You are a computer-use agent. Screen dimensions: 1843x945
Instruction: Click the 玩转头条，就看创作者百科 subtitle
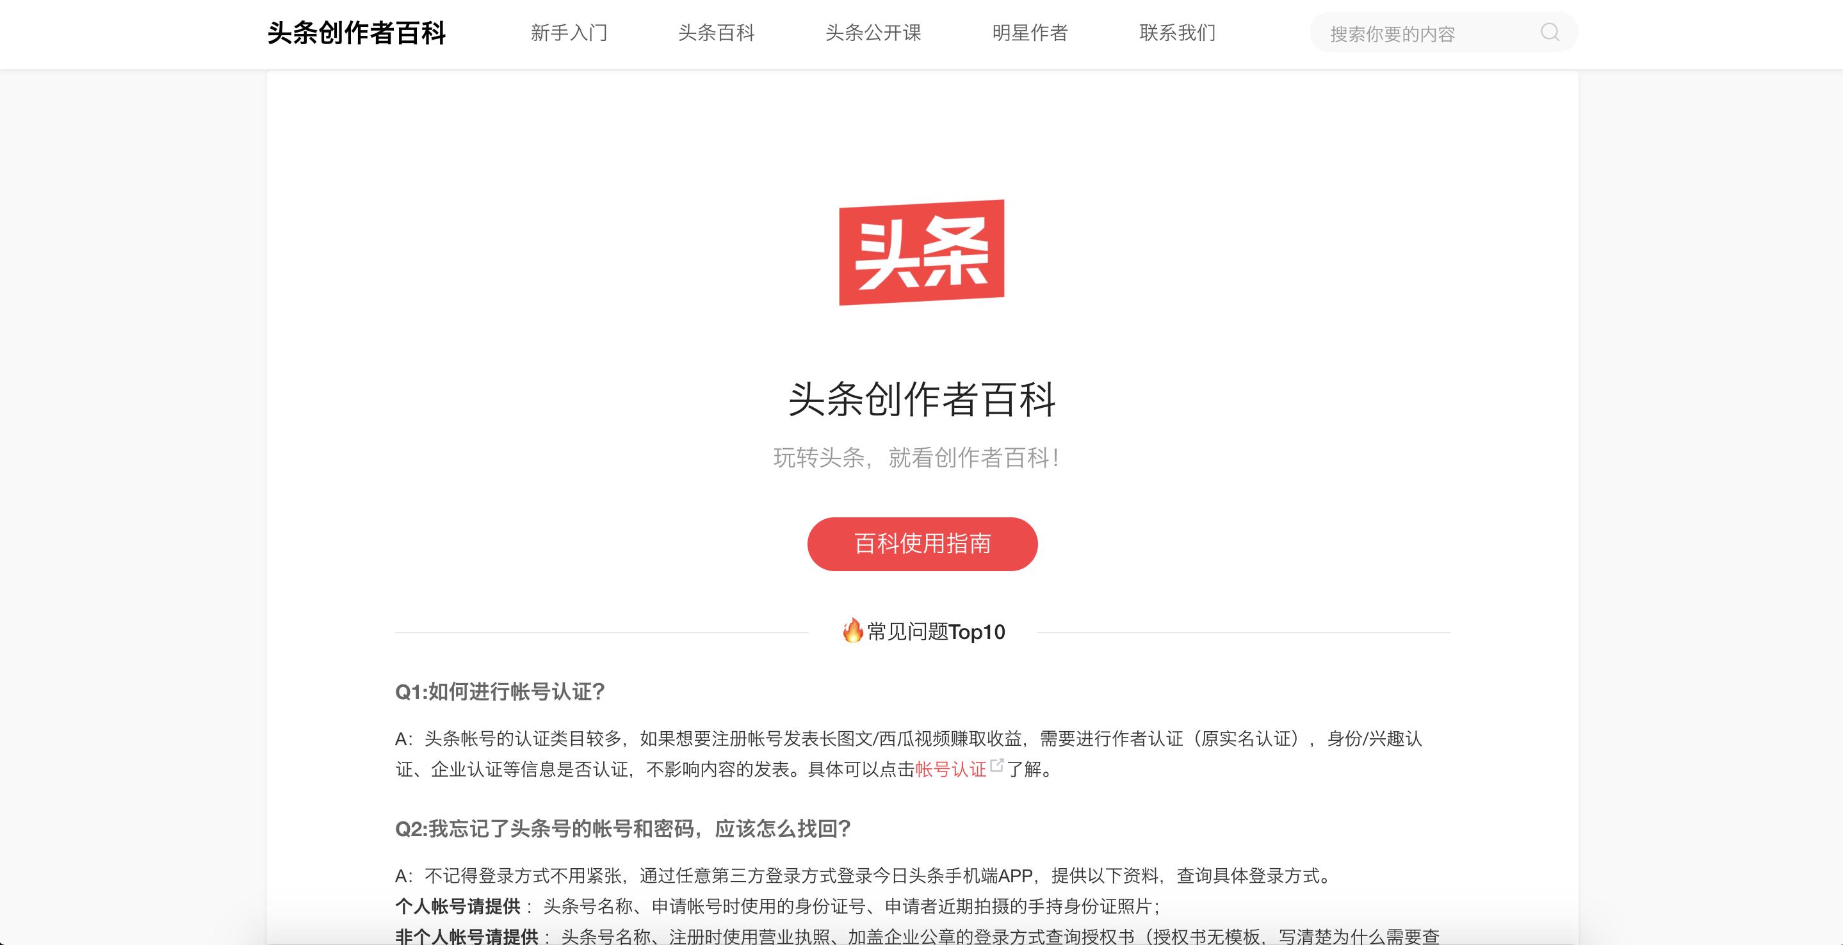pos(916,458)
